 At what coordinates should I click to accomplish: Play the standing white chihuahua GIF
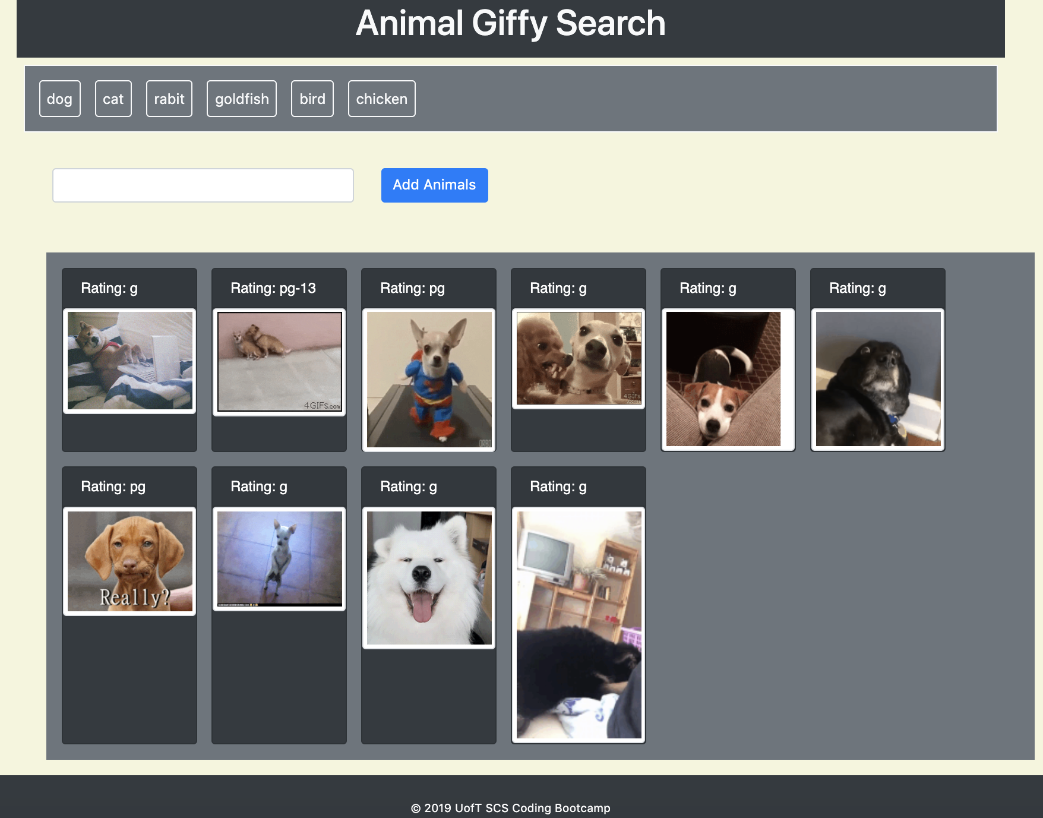tap(279, 559)
